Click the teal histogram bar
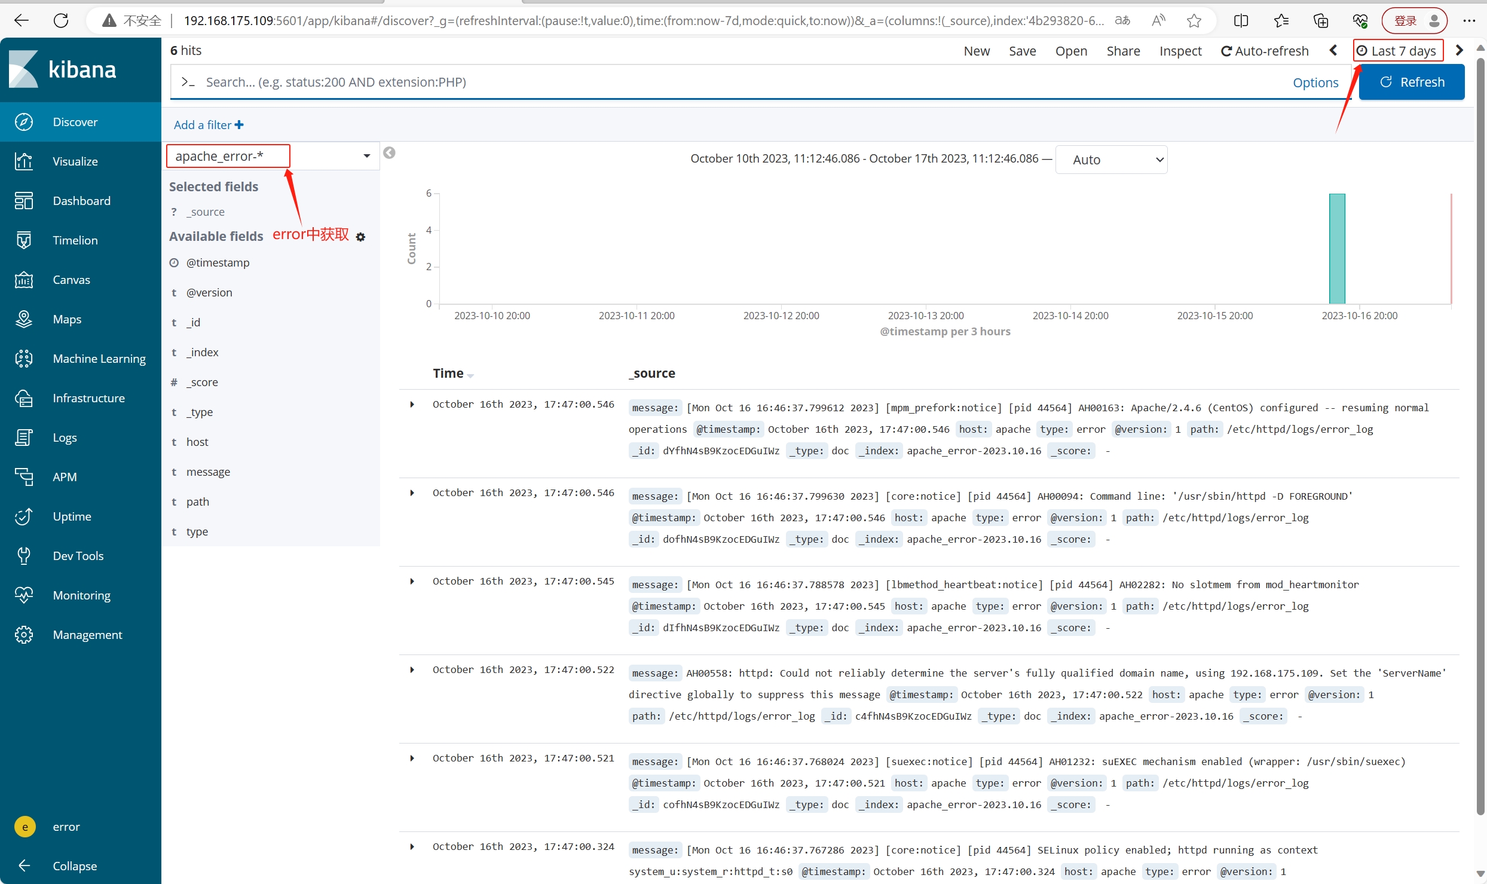Image resolution: width=1487 pixels, height=884 pixels. (x=1336, y=248)
